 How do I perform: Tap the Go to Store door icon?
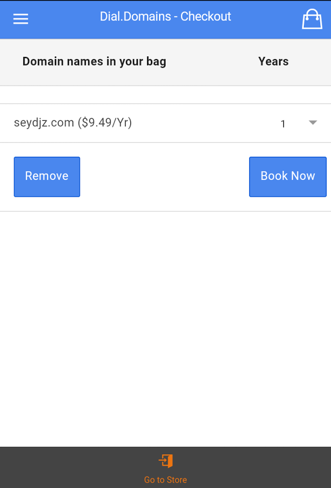pyautogui.click(x=165, y=461)
